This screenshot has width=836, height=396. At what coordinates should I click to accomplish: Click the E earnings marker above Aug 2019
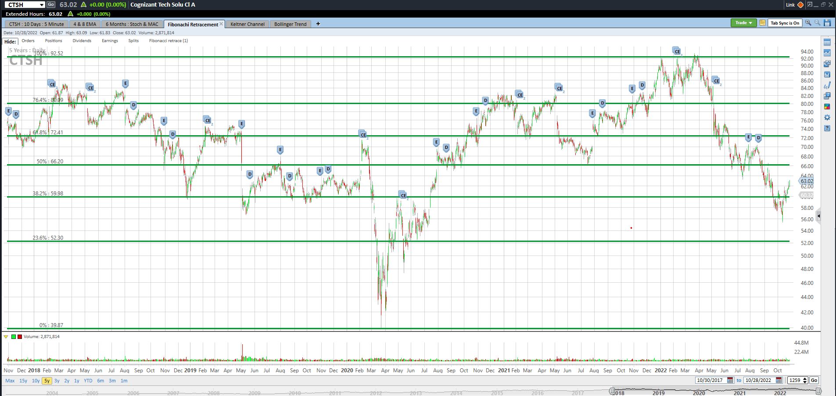pyautogui.click(x=280, y=150)
